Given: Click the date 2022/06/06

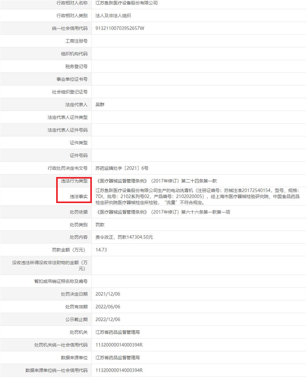Looking at the screenshot, I should point(108,307).
